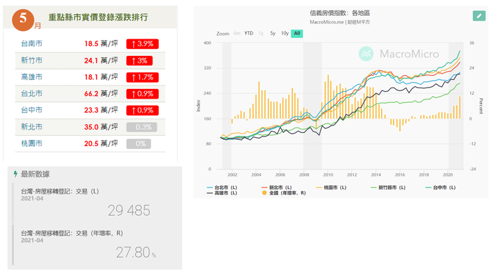Image resolution: width=497 pixels, height=273 pixels.
Task: Select the YTD zoom range
Action: [x=248, y=33]
